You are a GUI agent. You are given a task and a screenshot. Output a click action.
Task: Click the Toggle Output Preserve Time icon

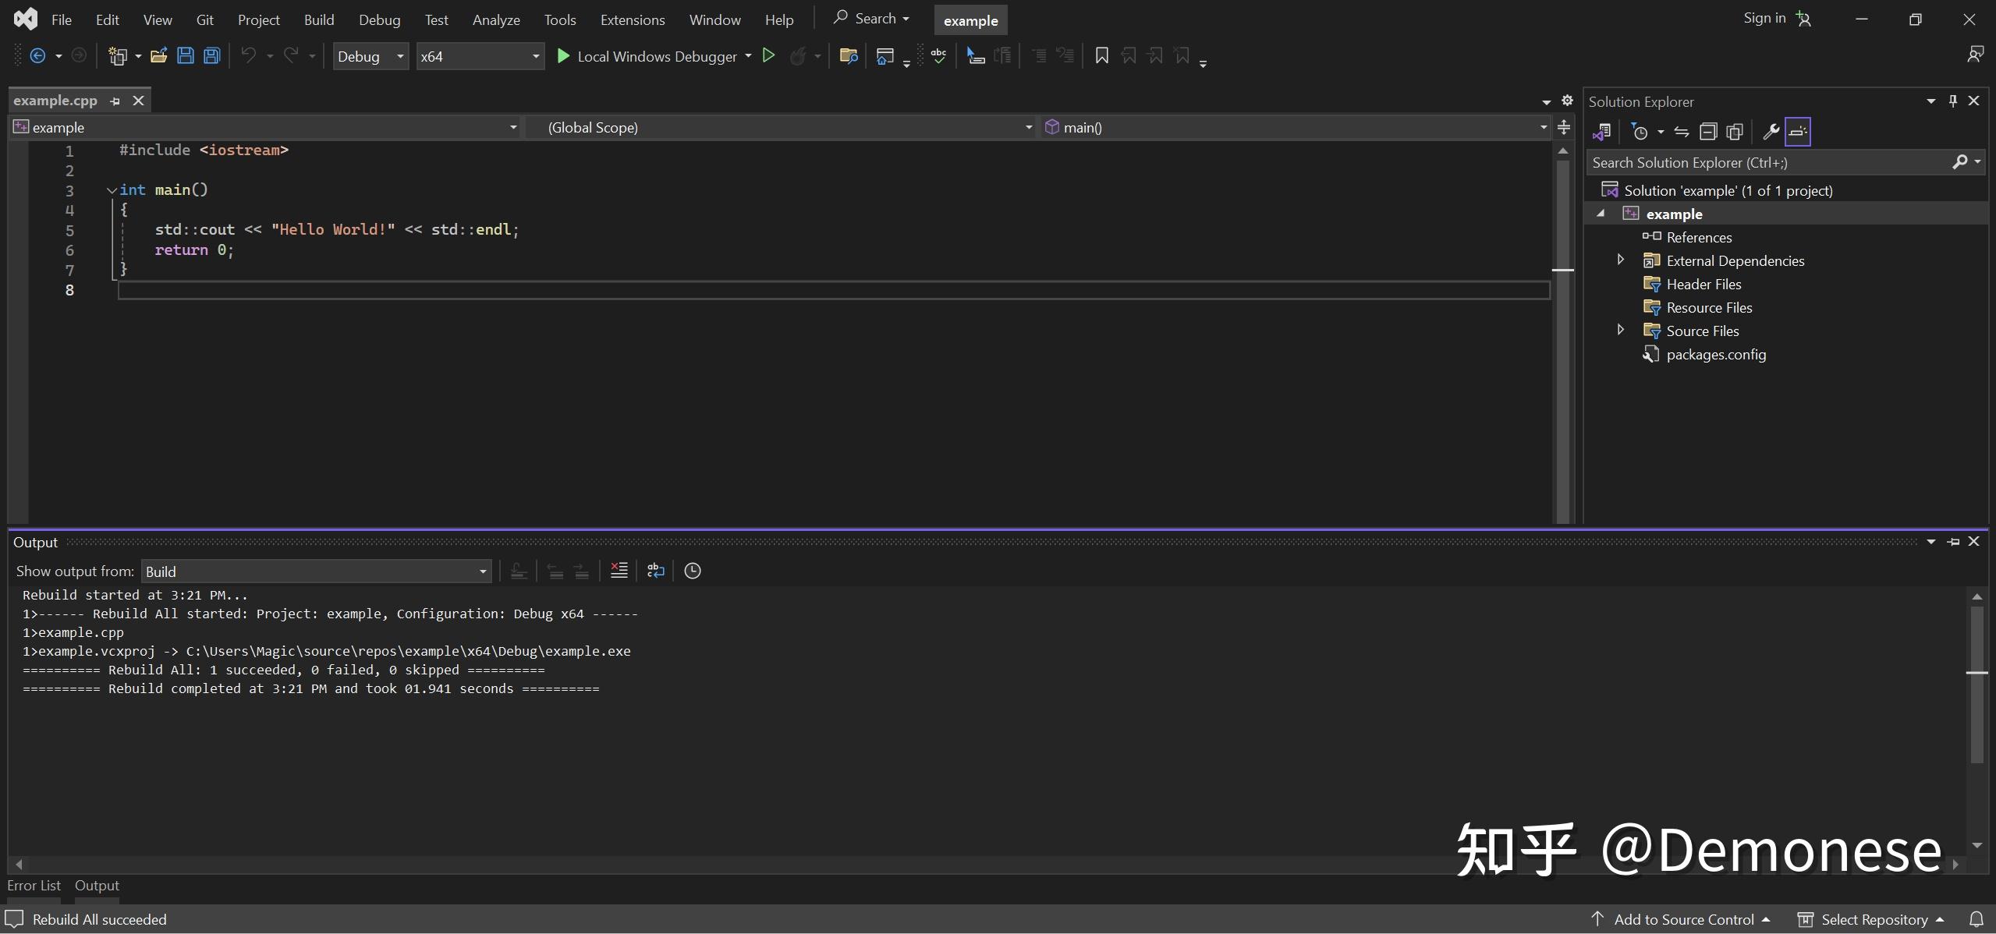[x=691, y=570]
